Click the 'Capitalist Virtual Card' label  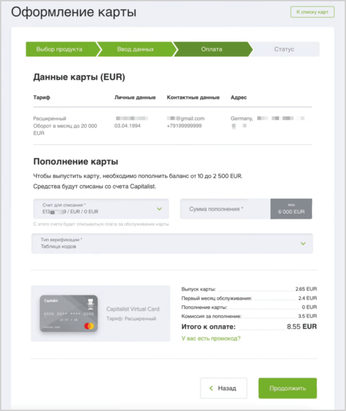tap(133, 309)
